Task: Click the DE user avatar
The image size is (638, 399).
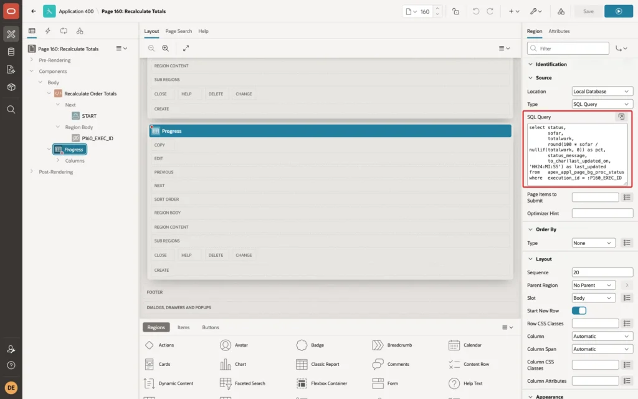Action: point(11,387)
